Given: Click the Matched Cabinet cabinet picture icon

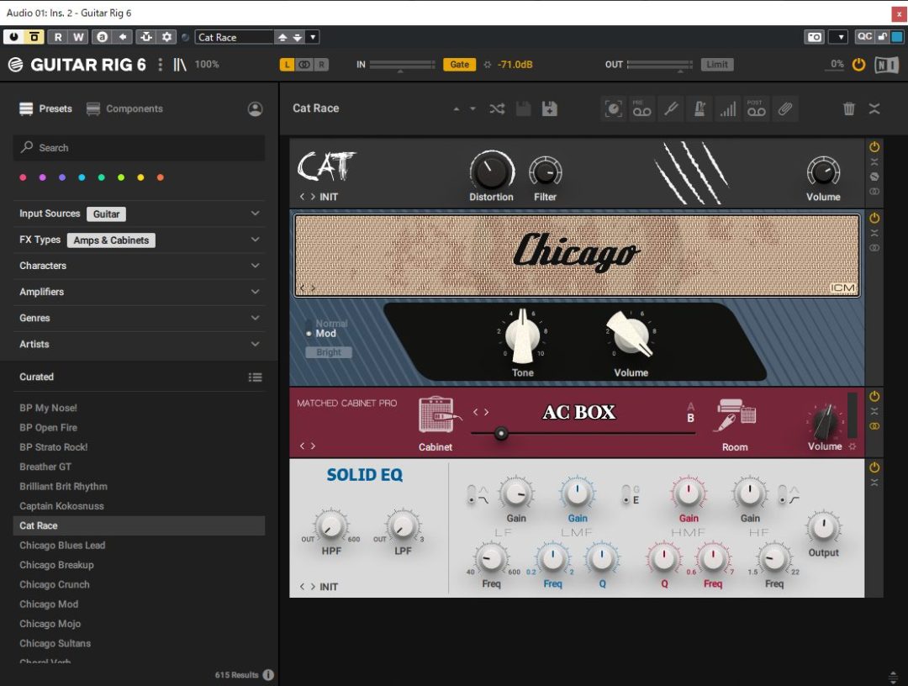Looking at the screenshot, I should tap(438, 414).
